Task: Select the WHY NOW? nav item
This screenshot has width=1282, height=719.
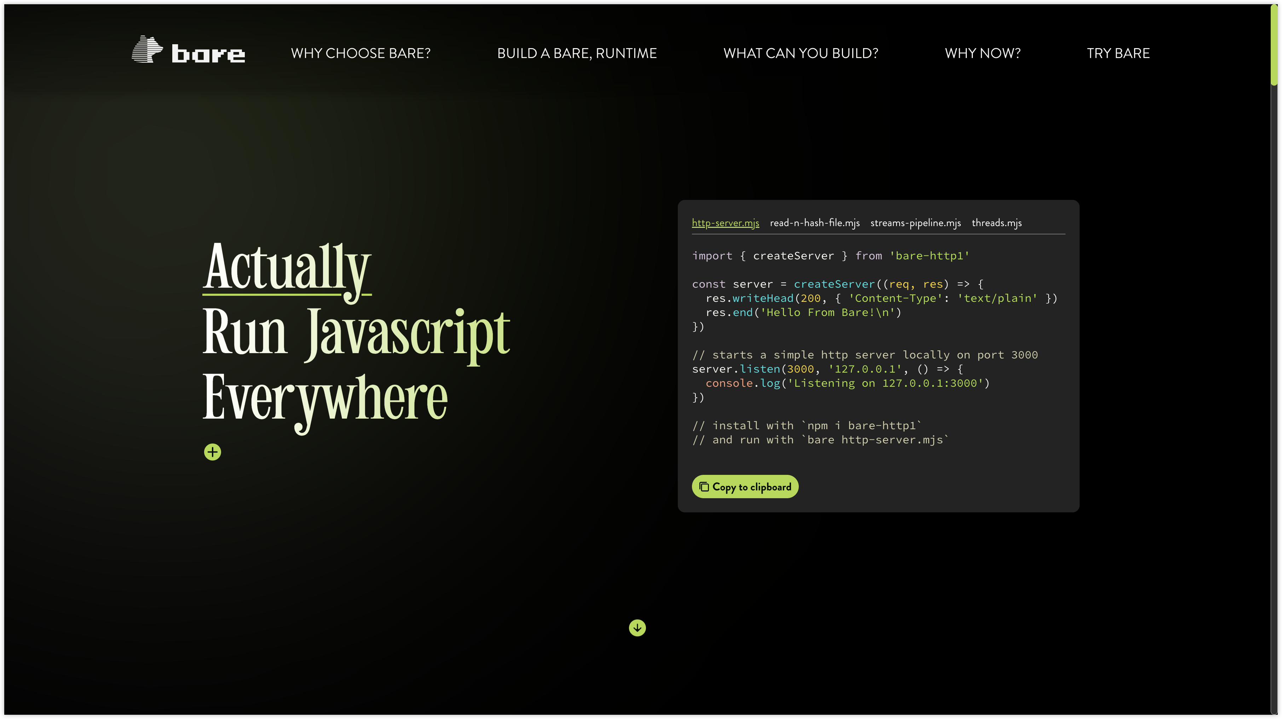Action: tap(982, 53)
